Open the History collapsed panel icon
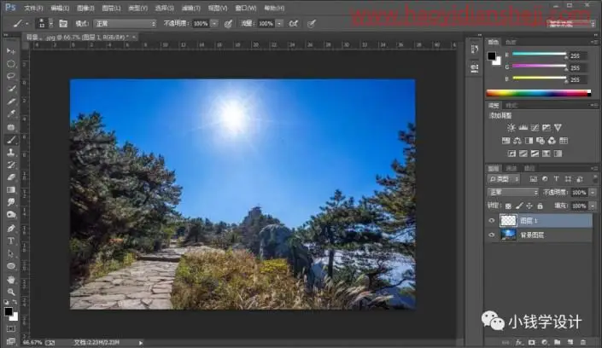This screenshot has height=348, width=602. 475,49
